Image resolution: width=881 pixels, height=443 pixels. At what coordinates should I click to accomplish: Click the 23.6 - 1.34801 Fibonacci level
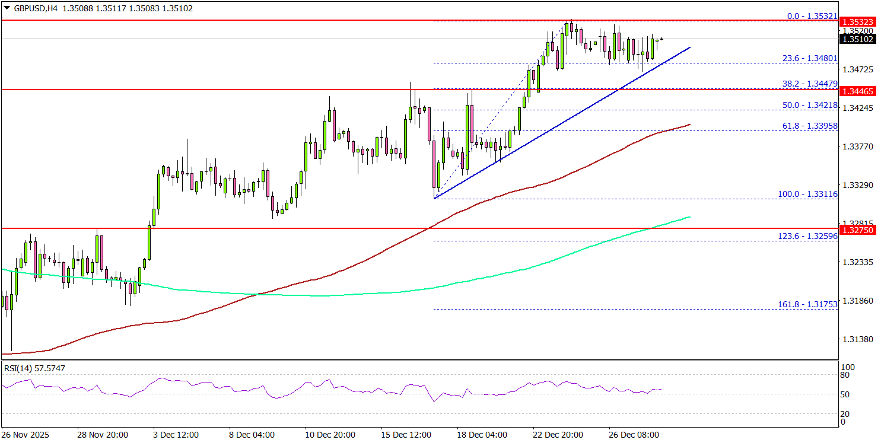[810, 58]
